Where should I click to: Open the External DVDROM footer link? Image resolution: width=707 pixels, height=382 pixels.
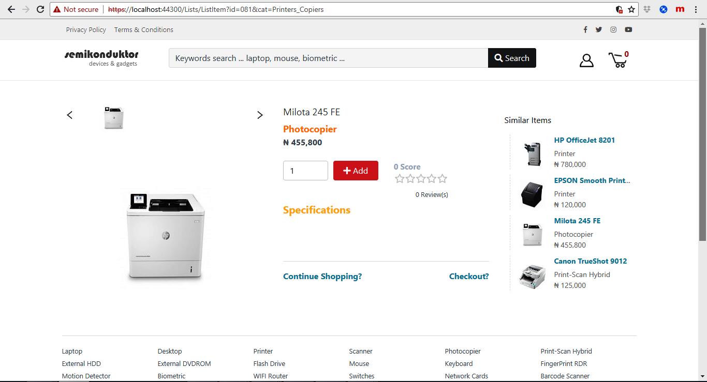point(184,364)
